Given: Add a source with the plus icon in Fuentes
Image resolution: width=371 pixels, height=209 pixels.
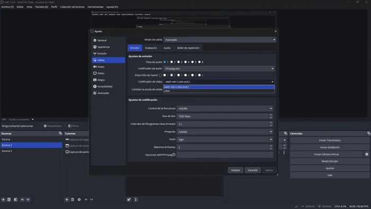Looking at the screenshot, I should [67, 199].
